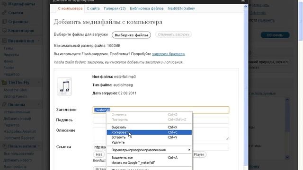
Task: Click the Плагины sidebar icon
Action: (4, 104)
